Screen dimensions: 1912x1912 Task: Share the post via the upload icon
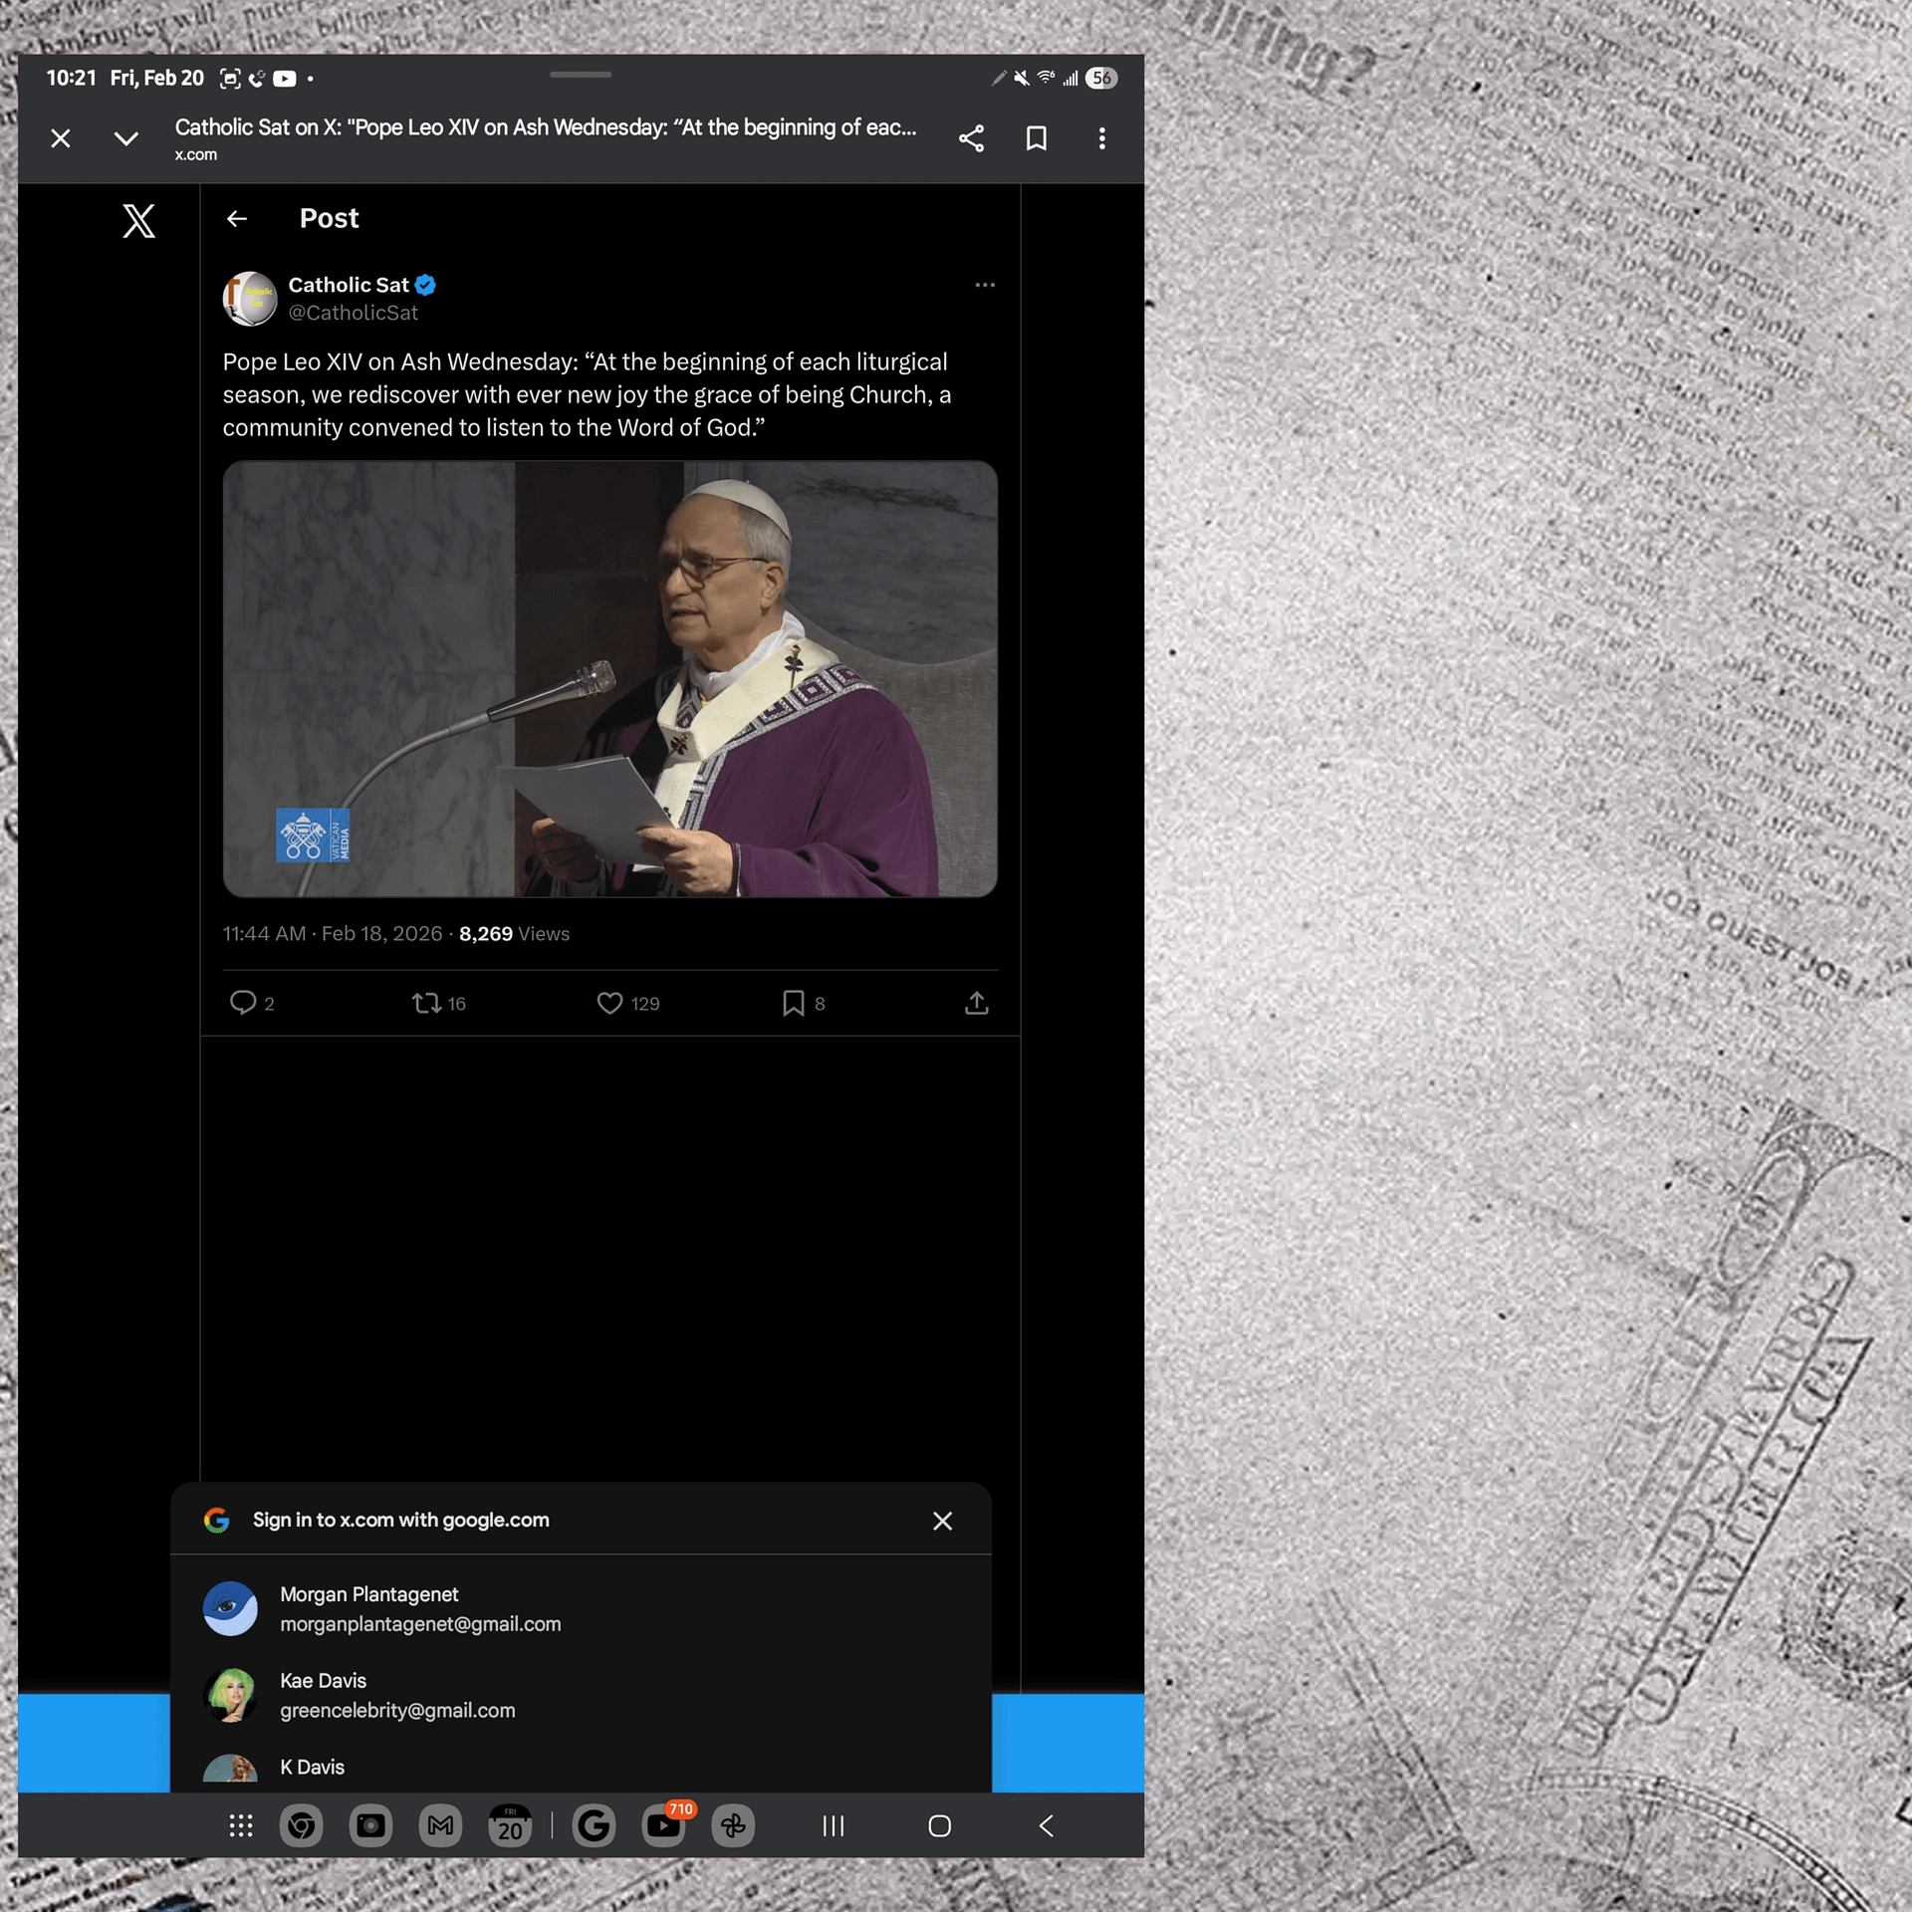[977, 1003]
